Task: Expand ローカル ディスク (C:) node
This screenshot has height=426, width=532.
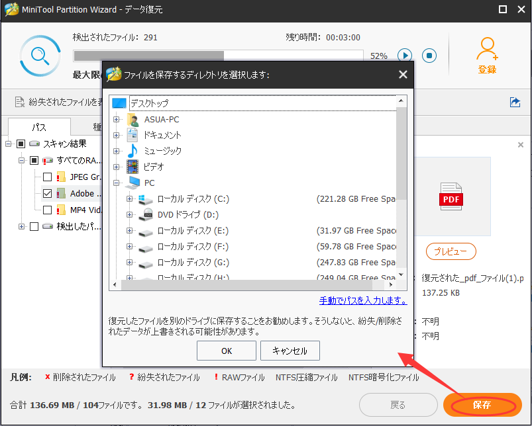Action: [x=129, y=198]
